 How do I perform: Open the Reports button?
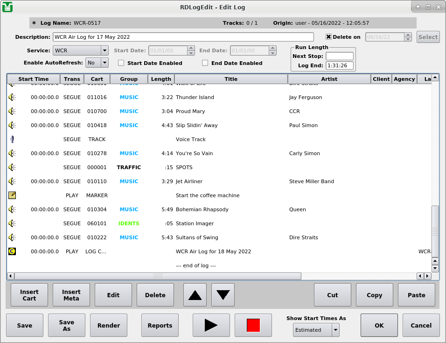pos(160,325)
